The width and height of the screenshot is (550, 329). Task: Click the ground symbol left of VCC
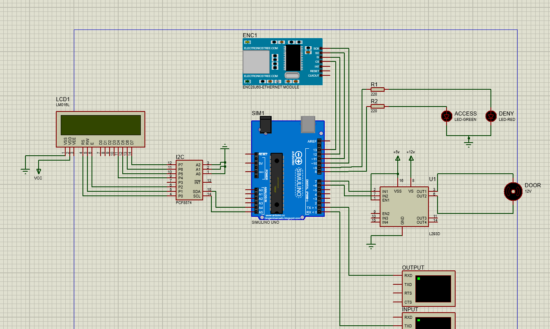point(25,171)
